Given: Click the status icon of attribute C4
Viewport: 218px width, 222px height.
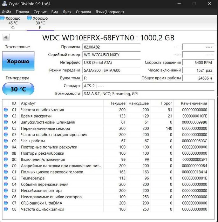Looking at the screenshot, I should pos(6,184).
